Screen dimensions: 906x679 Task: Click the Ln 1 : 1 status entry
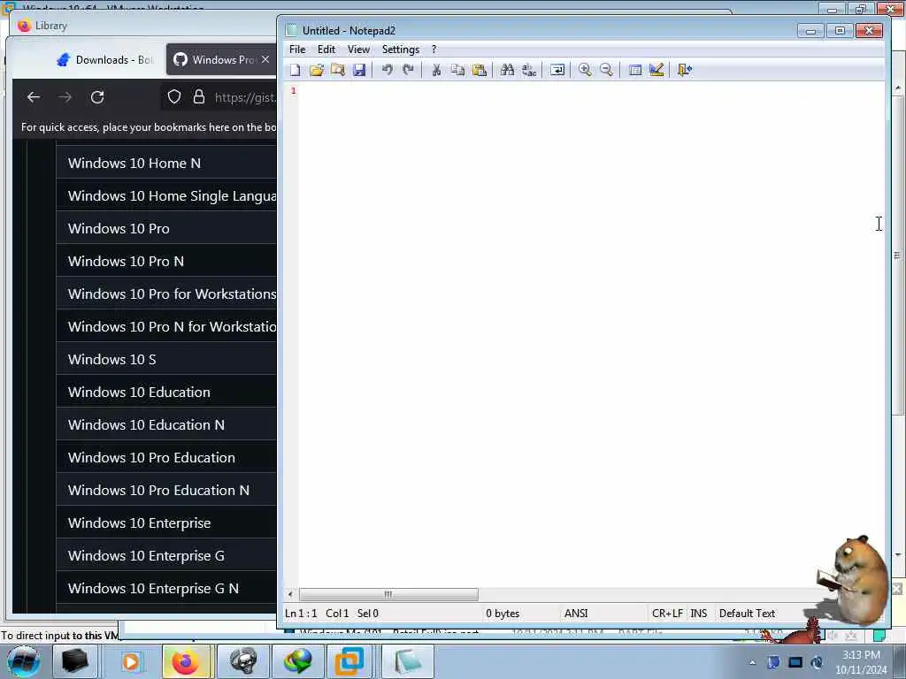[301, 614]
